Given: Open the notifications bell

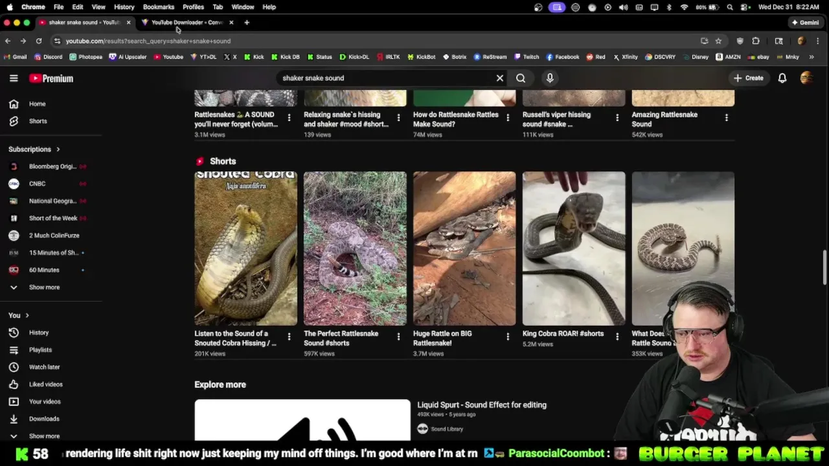Looking at the screenshot, I should pyautogui.click(x=782, y=78).
